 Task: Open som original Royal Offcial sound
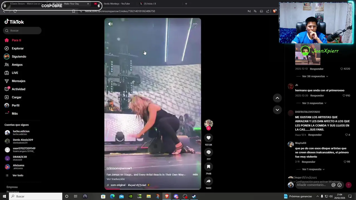coord(128,185)
